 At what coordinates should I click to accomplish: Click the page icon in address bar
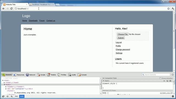[x=16, y=9]
